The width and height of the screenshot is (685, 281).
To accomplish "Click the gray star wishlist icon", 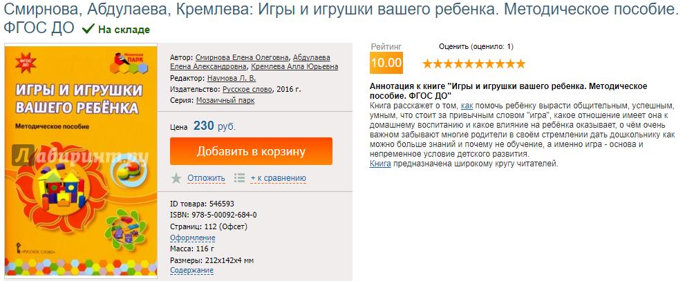I will coord(176,178).
